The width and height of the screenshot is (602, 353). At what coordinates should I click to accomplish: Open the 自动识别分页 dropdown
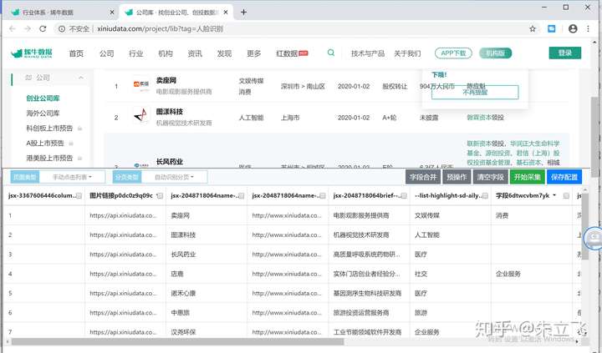[174, 177]
